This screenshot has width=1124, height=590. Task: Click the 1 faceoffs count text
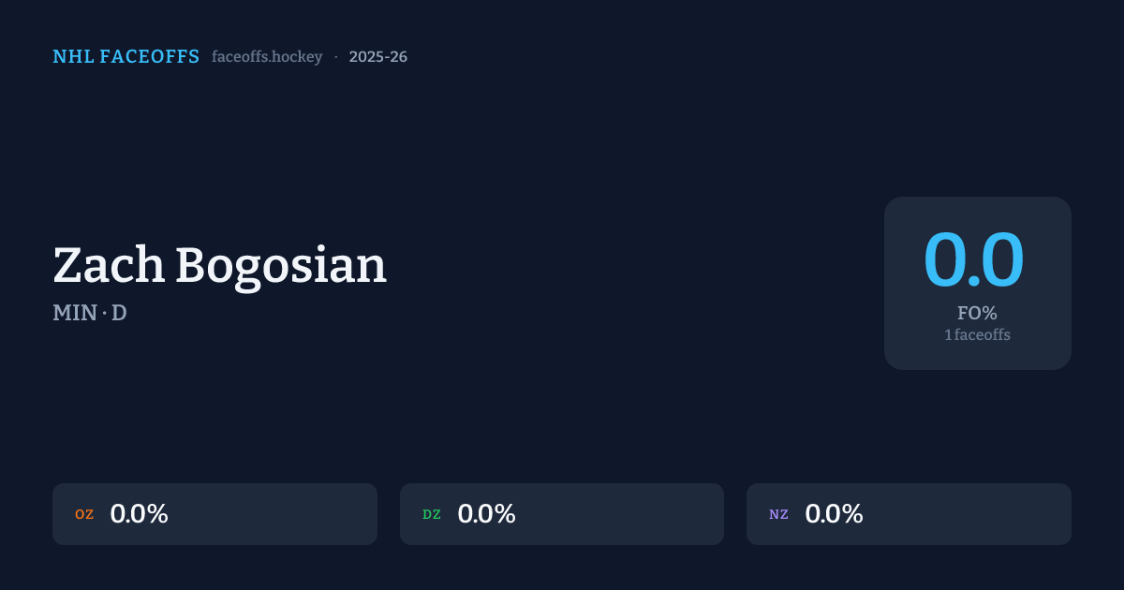(x=977, y=334)
